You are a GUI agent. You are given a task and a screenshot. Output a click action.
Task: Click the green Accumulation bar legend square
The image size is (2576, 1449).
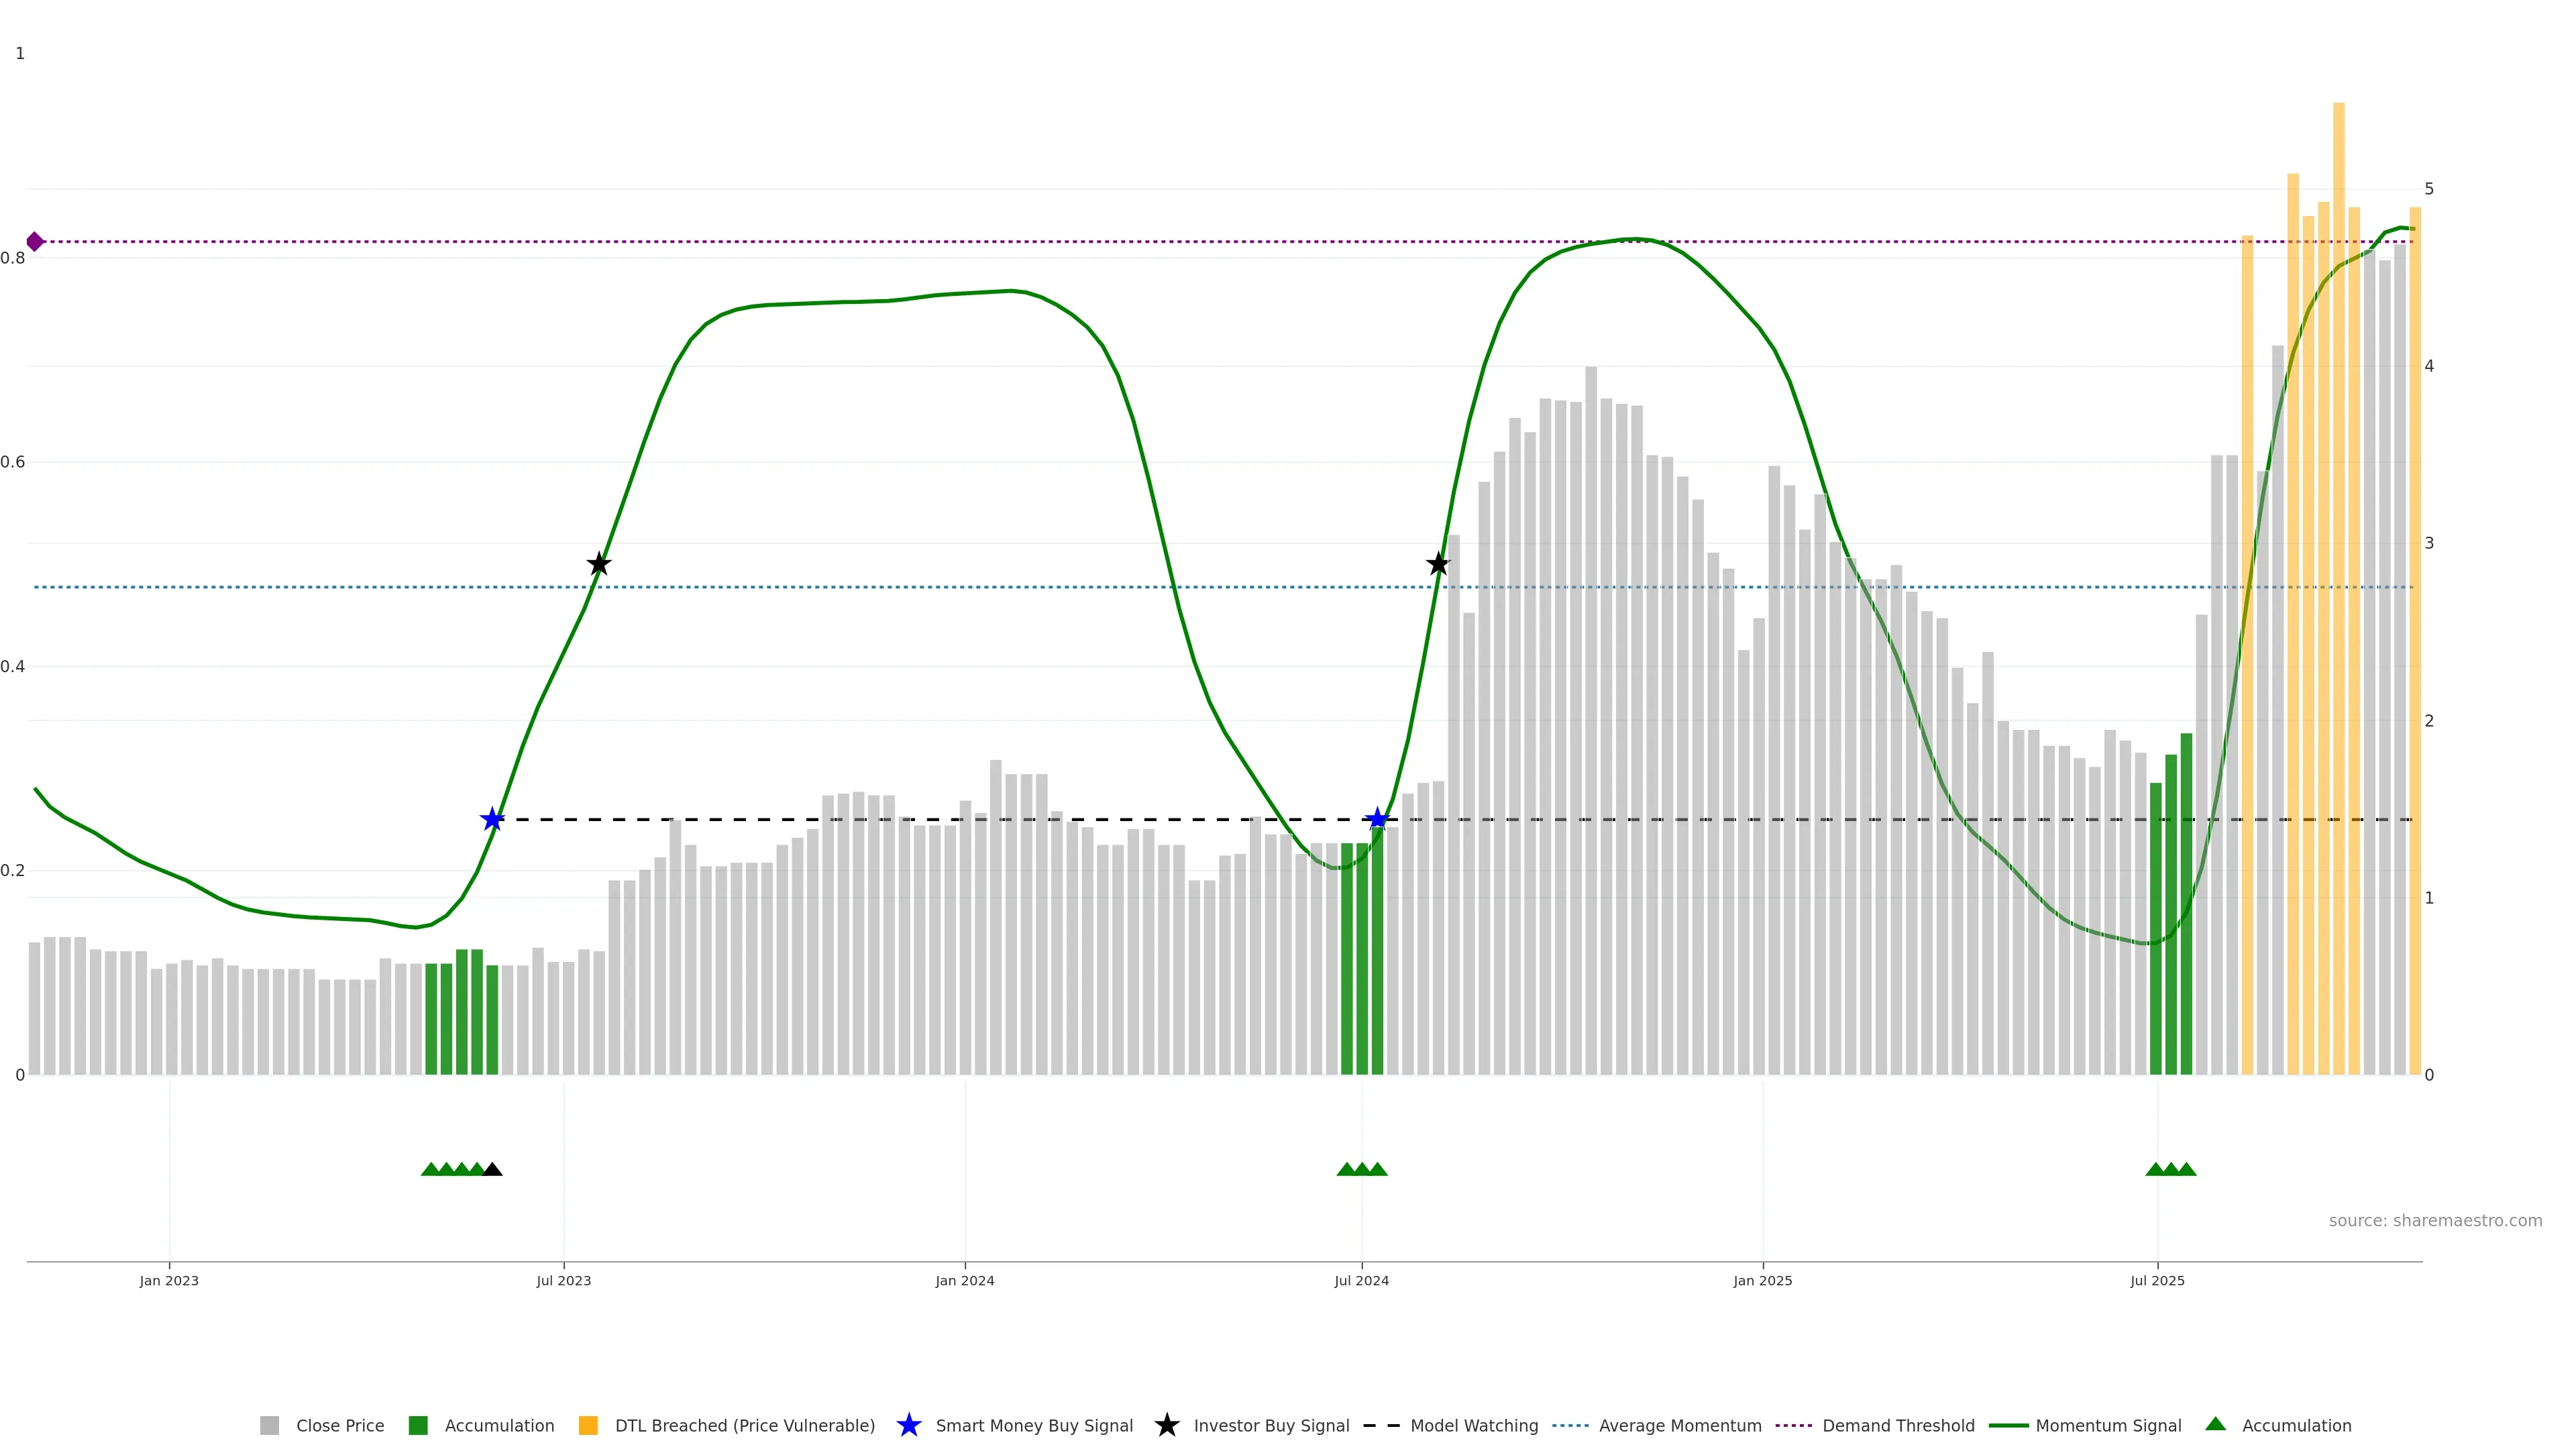point(418,1425)
